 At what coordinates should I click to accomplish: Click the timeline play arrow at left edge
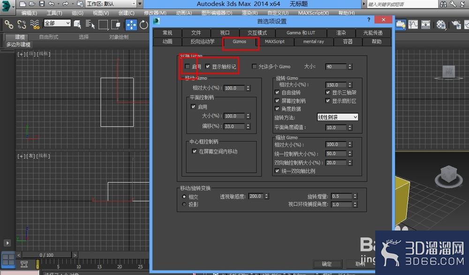pyautogui.click(x=8, y=243)
